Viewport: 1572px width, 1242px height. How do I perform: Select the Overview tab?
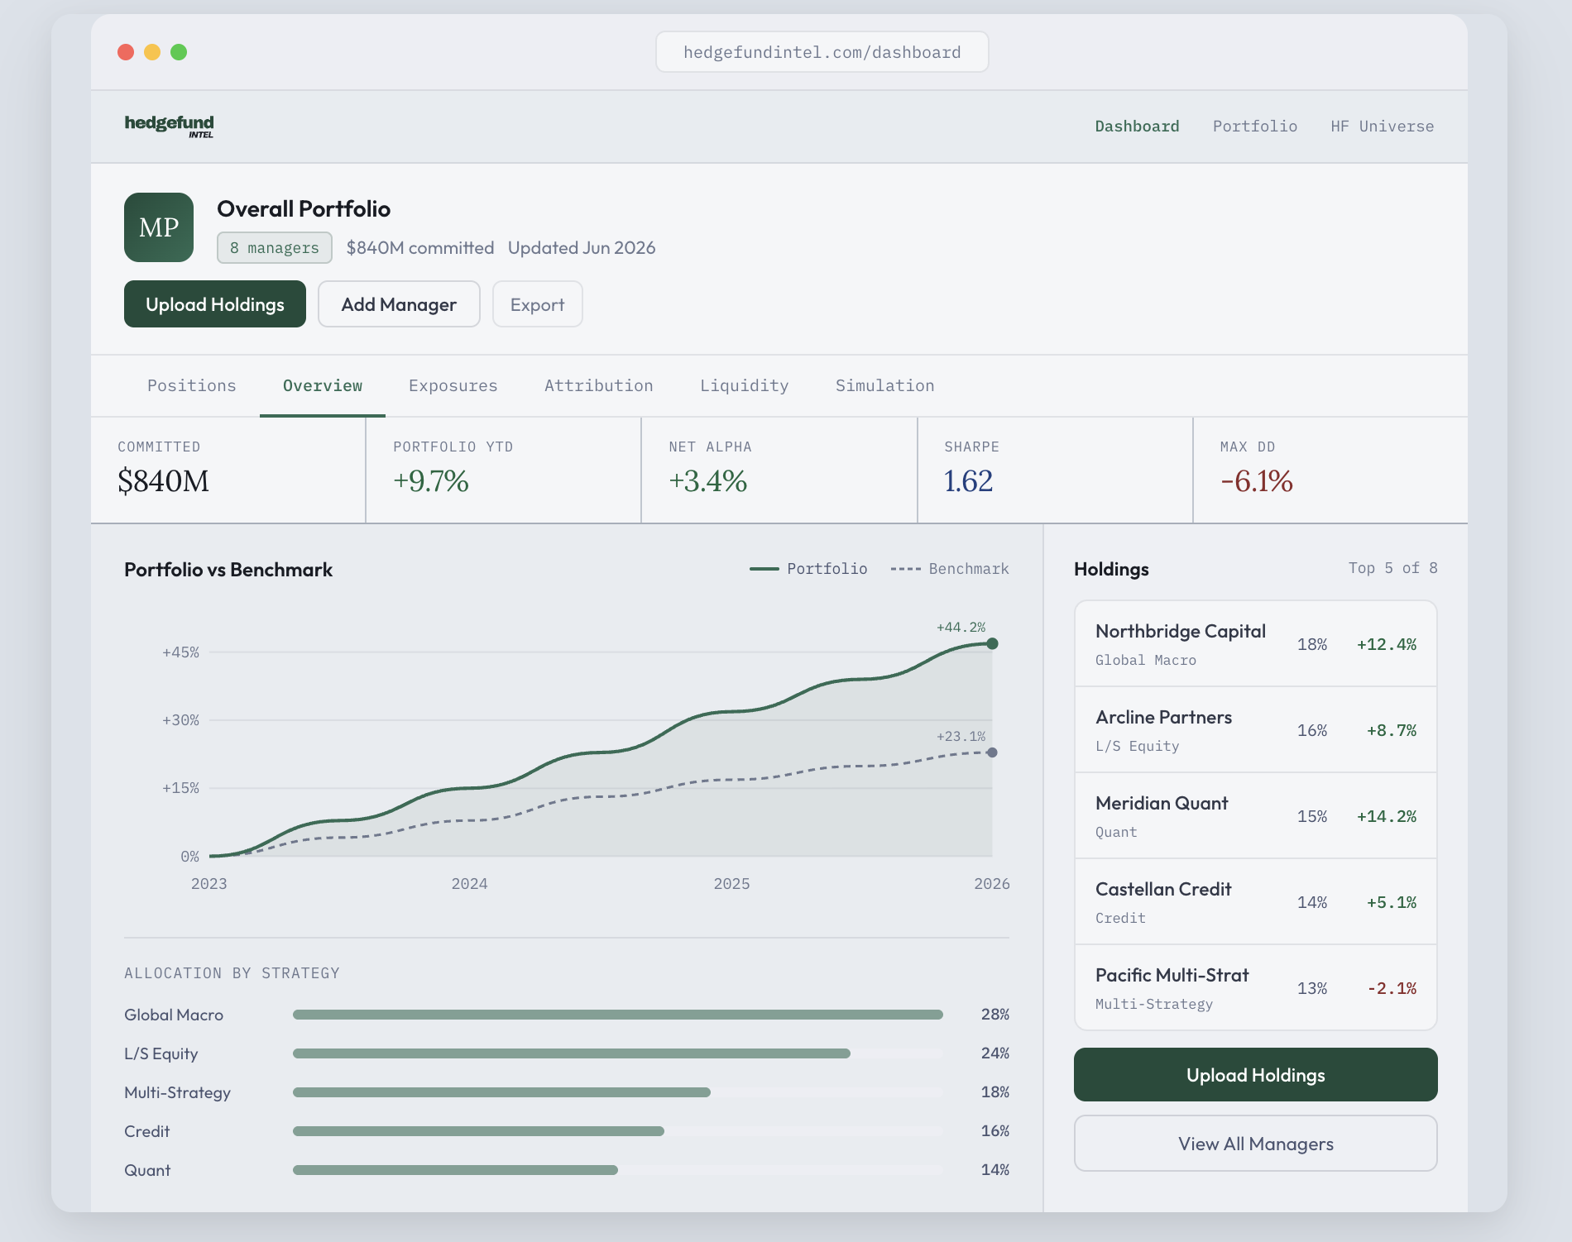pyautogui.click(x=322, y=386)
